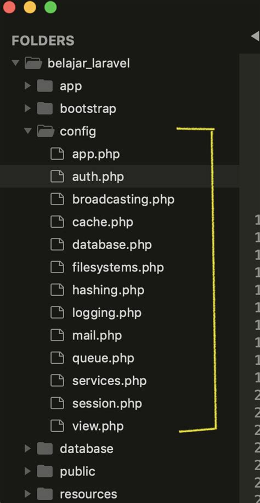Expand the database folder arrow
This screenshot has width=260, height=503.
point(28,449)
